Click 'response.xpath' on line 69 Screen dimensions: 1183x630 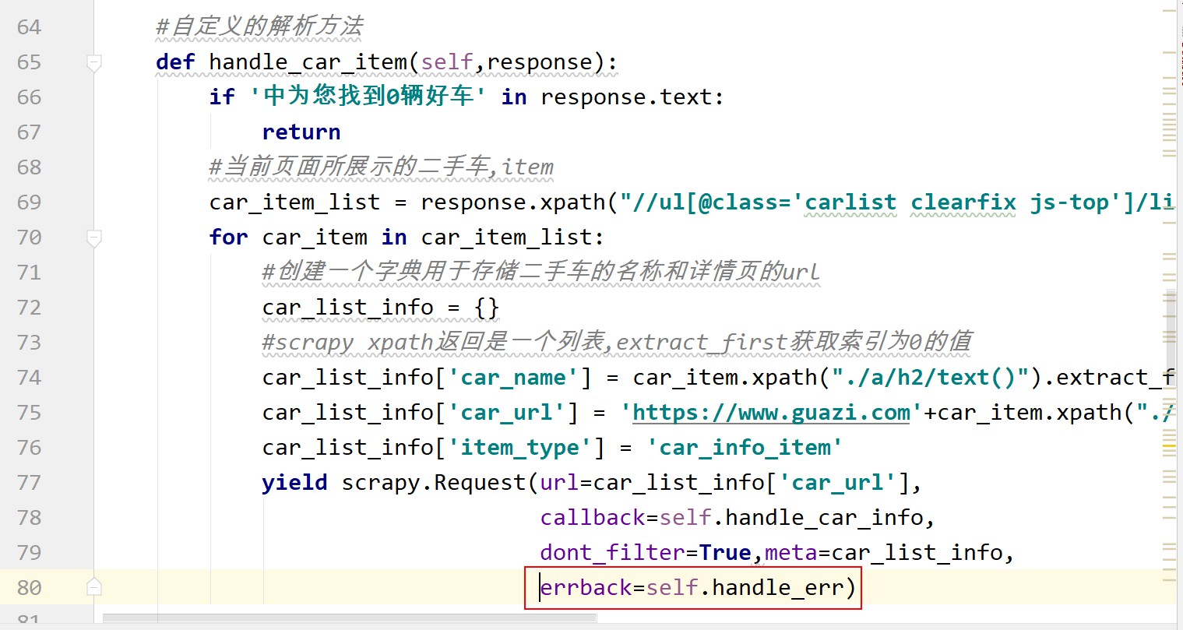[x=513, y=202]
